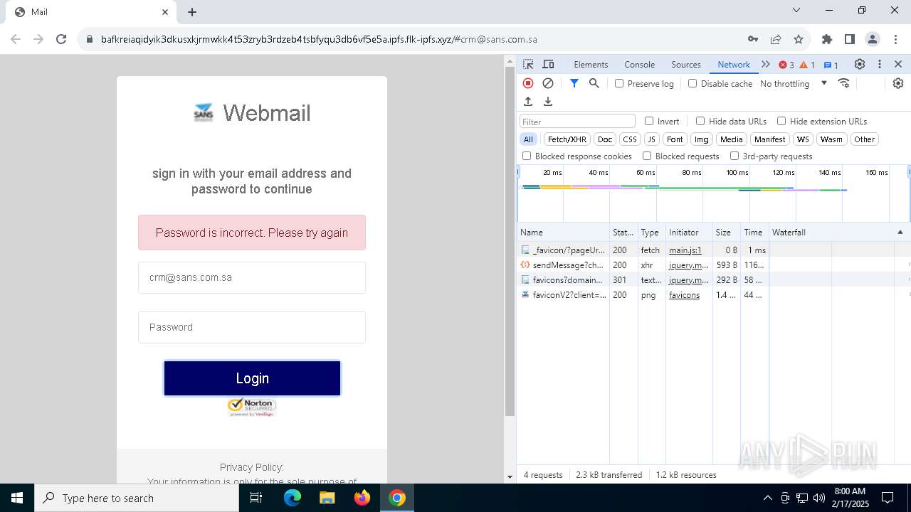
Task: Click the Login button
Action: coord(252,378)
